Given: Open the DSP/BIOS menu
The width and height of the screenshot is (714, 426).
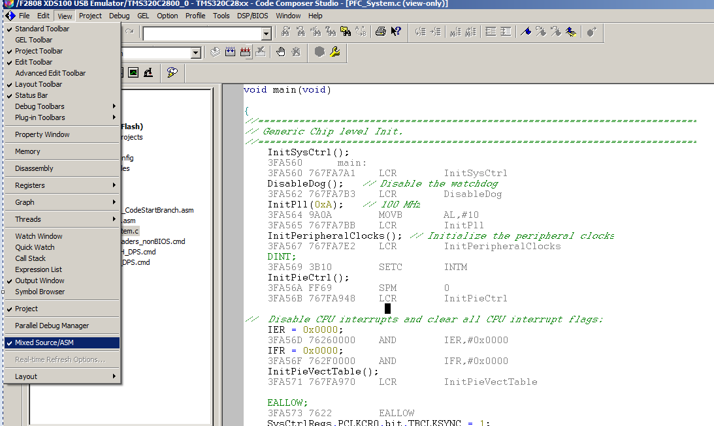Looking at the screenshot, I should [252, 16].
